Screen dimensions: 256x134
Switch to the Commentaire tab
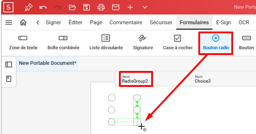tap(126, 22)
